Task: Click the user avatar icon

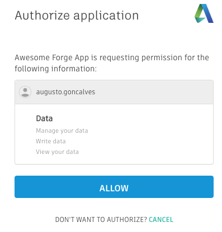Action: (x=25, y=92)
